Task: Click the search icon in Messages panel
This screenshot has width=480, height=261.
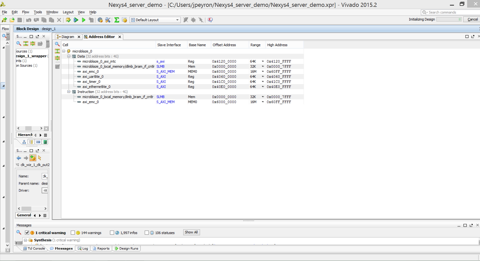Action: (x=19, y=232)
